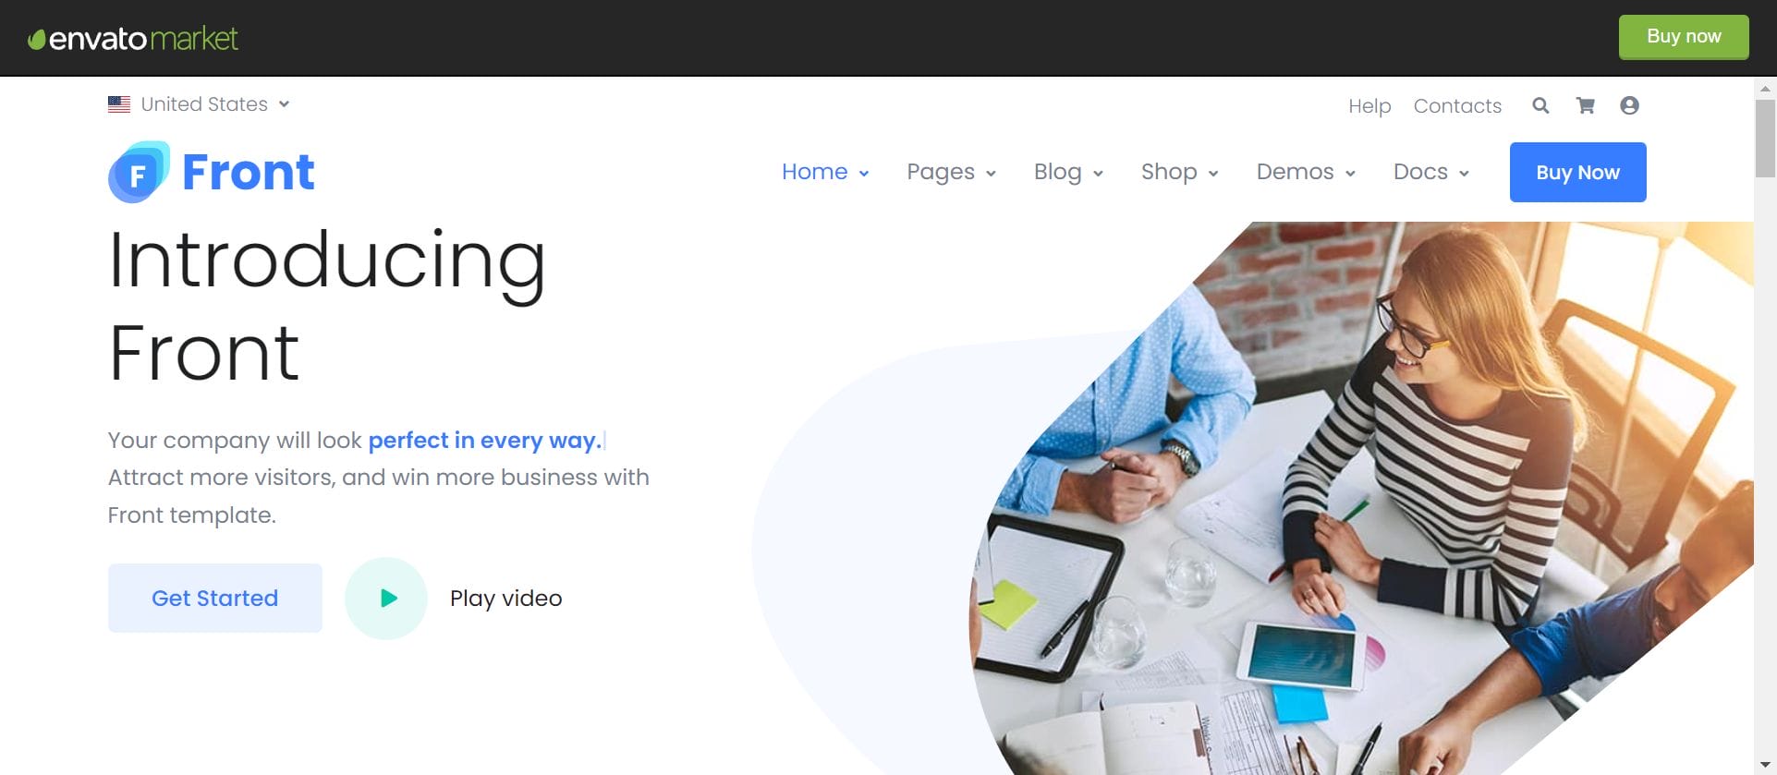Click the green Buy now button
The height and width of the screenshot is (775, 1777).
point(1683,37)
